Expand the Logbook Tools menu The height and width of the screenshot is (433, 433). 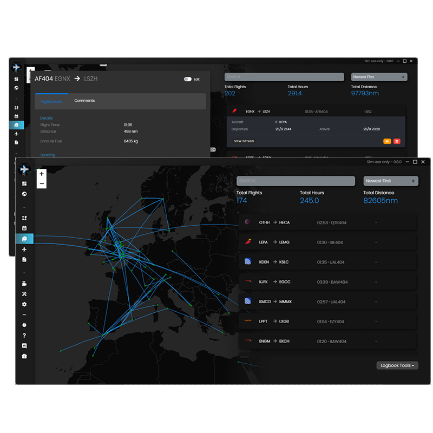pyautogui.click(x=397, y=365)
